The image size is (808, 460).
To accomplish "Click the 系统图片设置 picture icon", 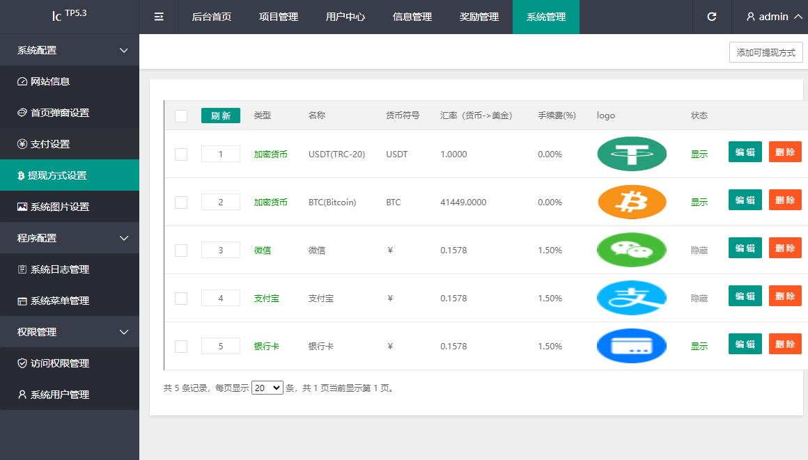I will pyautogui.click(x=22, y=207).
